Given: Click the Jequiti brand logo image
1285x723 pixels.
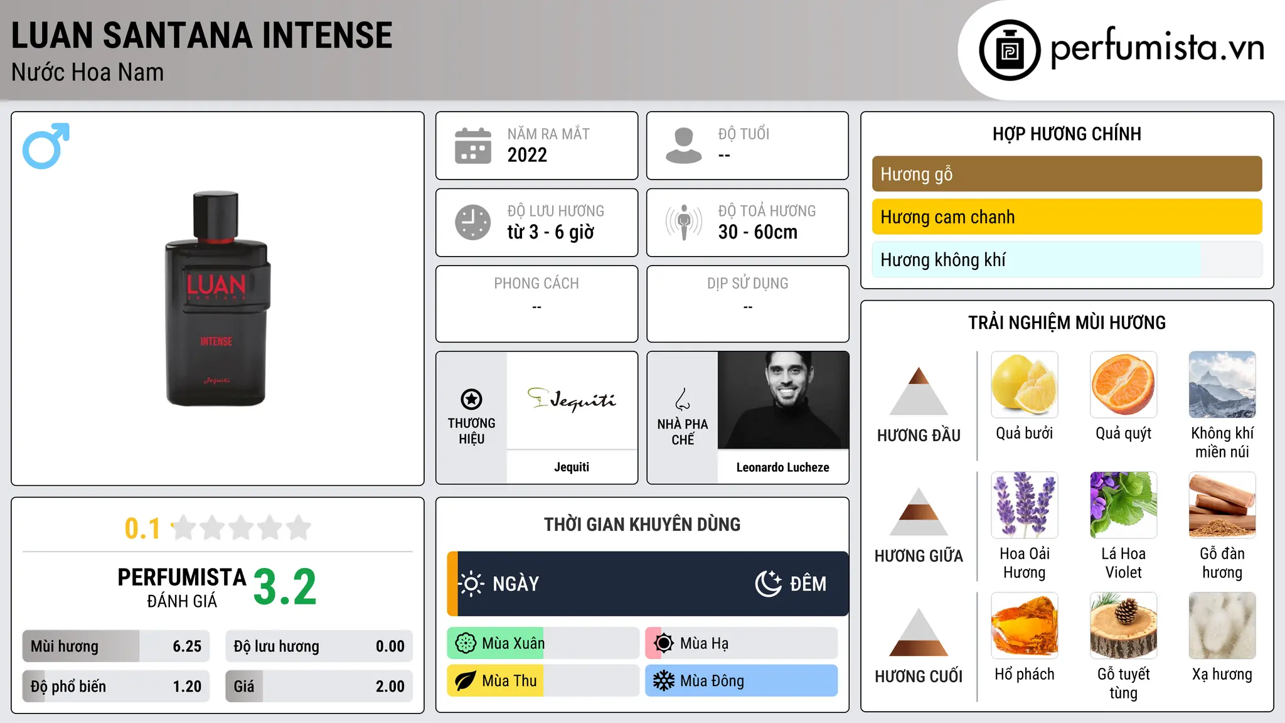Looking at the screenshot, I should 572,400.
